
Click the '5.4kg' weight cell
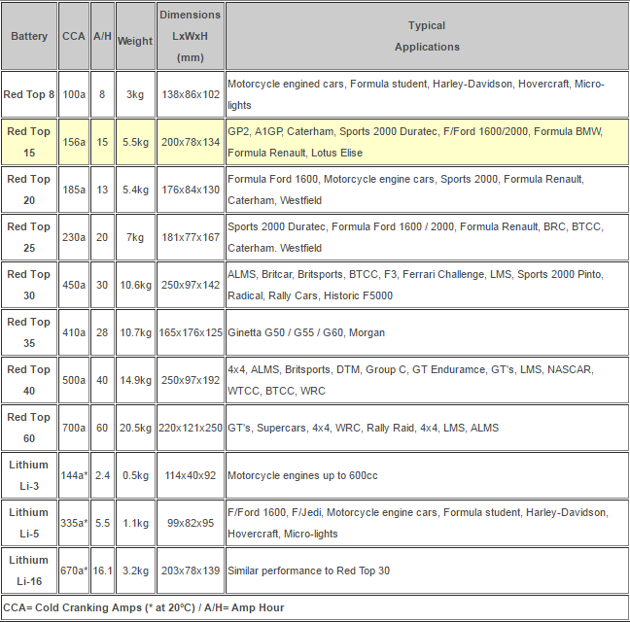135,190
